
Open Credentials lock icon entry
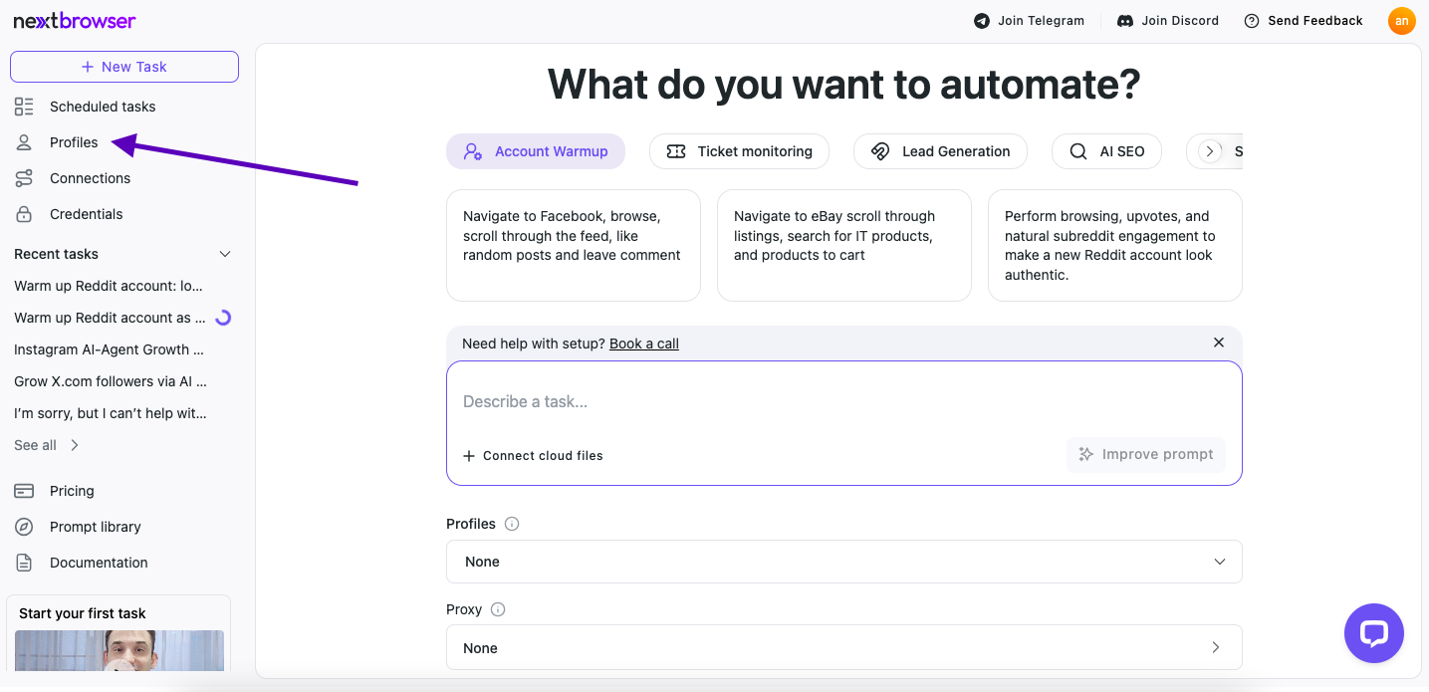tap(25, 214)
